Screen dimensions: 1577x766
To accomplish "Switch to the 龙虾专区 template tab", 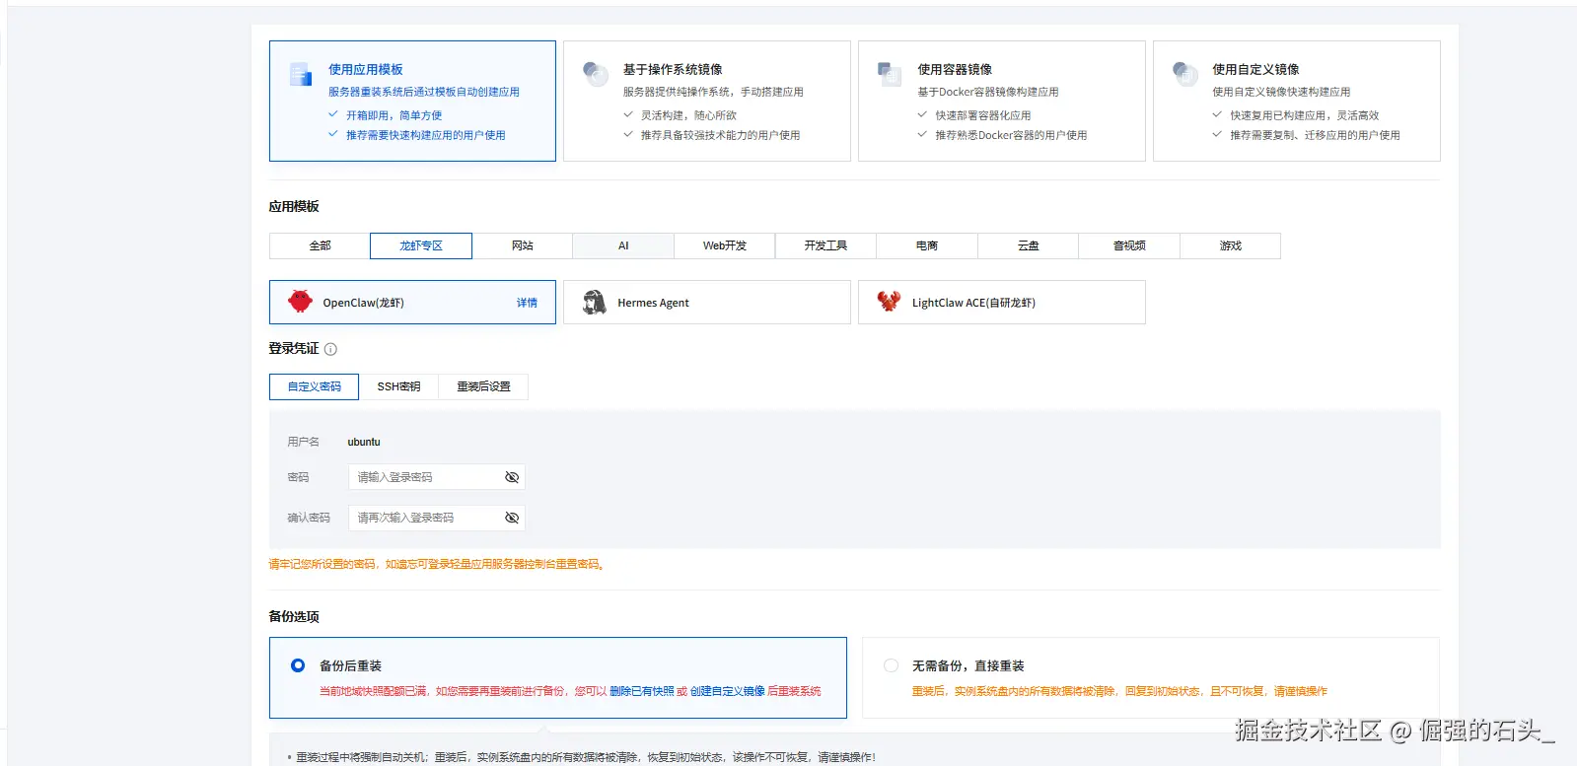I will point(421,245).
